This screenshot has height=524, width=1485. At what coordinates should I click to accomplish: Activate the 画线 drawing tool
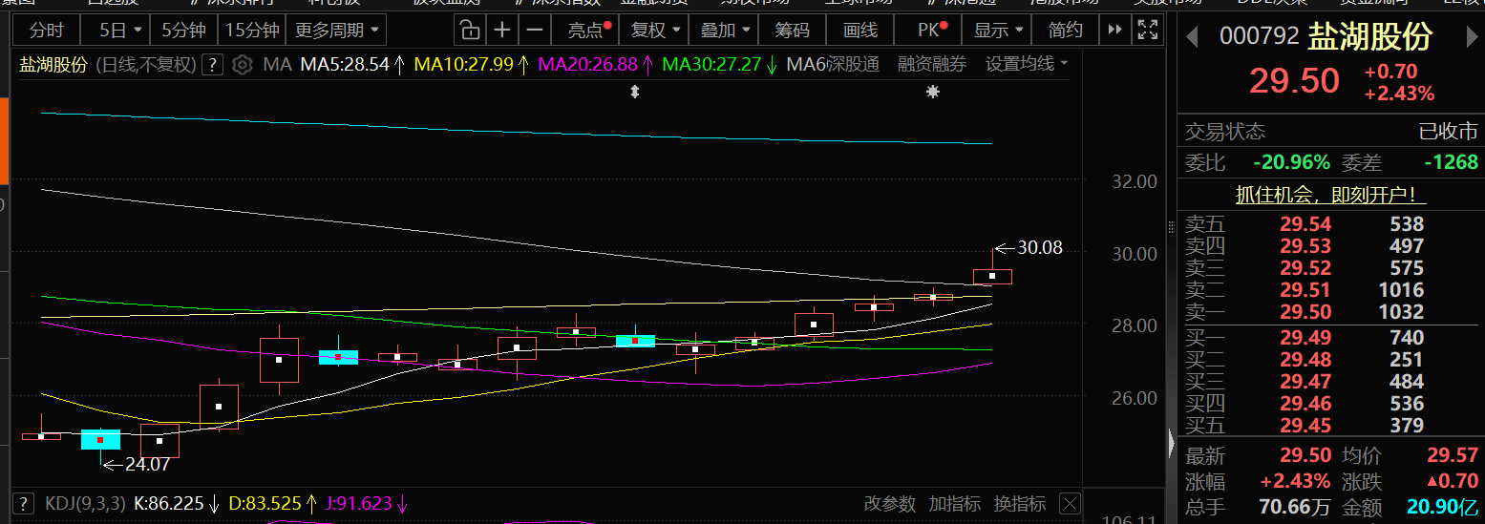(x=859, y=31)
